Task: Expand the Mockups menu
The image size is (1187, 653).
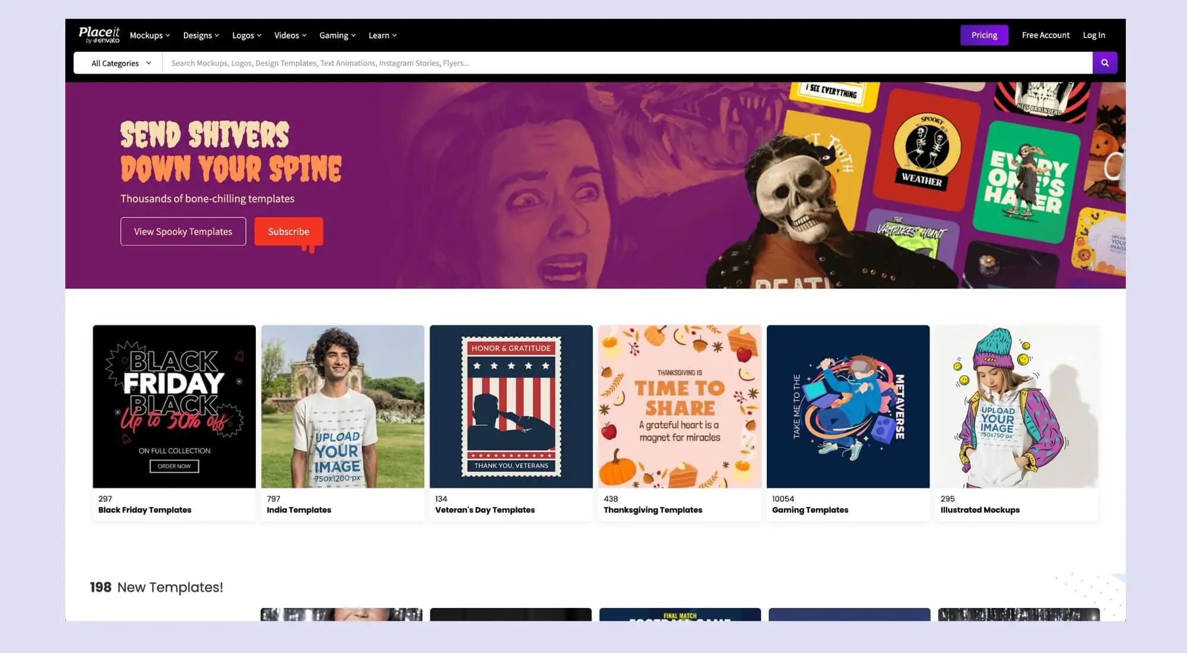Action: [x=150, y=36]
